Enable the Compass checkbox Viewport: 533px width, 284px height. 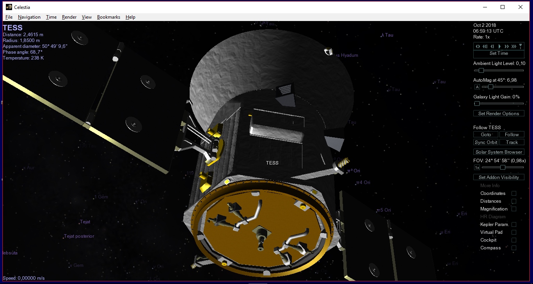[514, 248]
